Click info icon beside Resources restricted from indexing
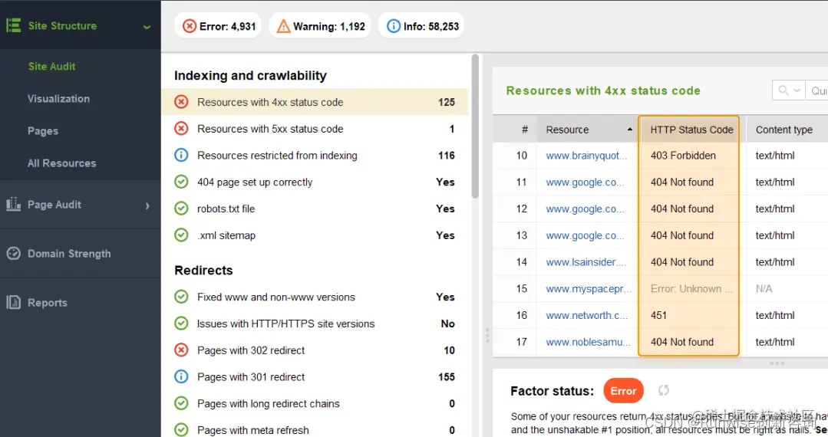 181,155
